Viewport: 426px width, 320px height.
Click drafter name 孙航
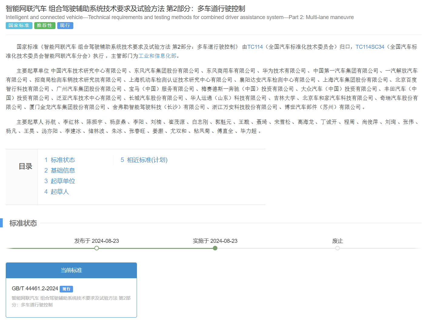(x=51, y=122)
